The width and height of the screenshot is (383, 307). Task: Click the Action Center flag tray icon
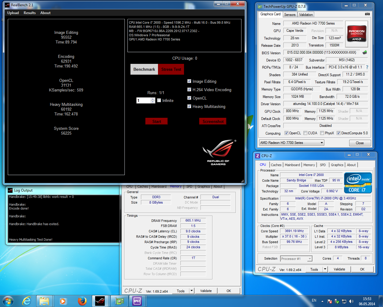[329, 301]
